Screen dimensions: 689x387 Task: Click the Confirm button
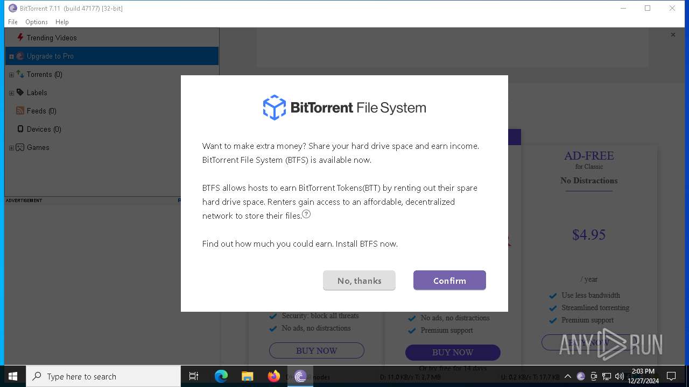(449, 281)
